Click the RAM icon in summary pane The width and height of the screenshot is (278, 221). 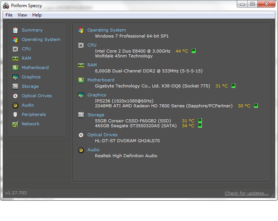[81, 65]
